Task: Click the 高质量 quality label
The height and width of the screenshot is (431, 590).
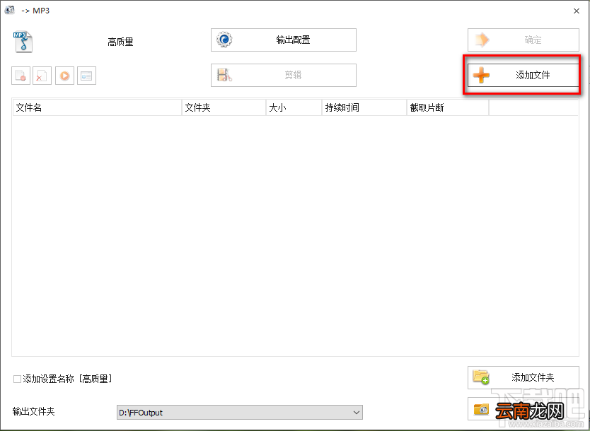Action: point(120,42)
